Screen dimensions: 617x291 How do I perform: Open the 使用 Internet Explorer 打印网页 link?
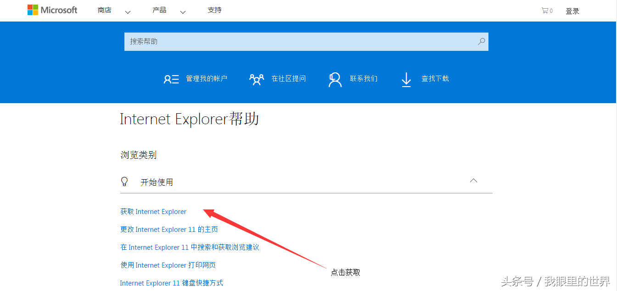point(168,265)
